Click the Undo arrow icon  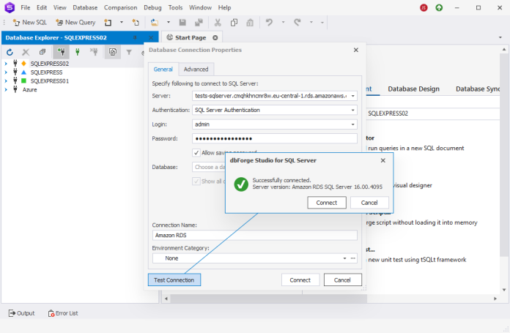coord(270,23)
